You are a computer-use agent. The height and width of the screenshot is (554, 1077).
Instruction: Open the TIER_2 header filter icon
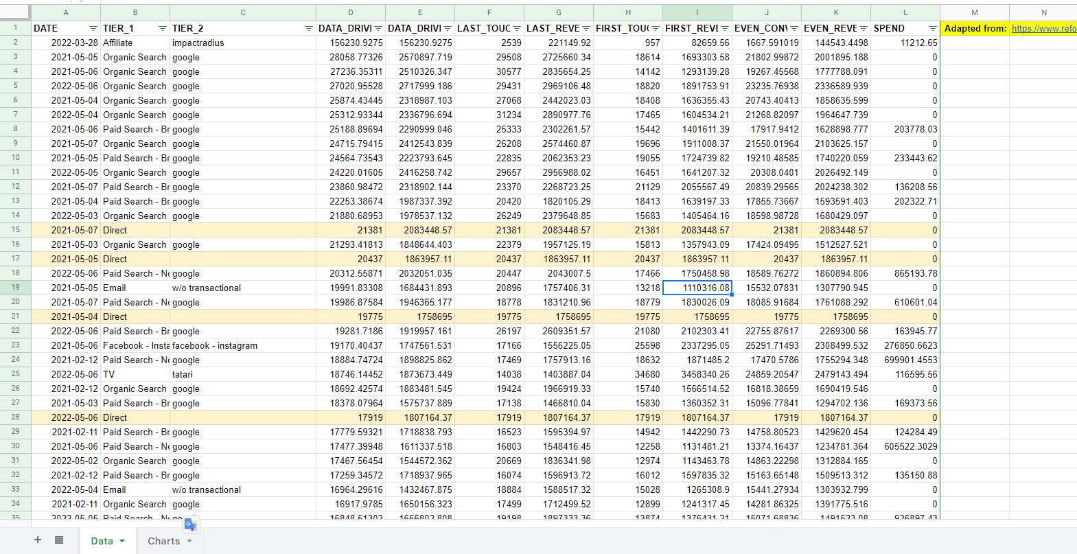tap(308, 28)
